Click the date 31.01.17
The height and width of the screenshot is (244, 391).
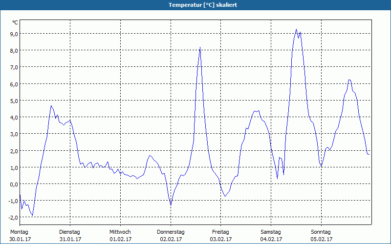(70, 239)
